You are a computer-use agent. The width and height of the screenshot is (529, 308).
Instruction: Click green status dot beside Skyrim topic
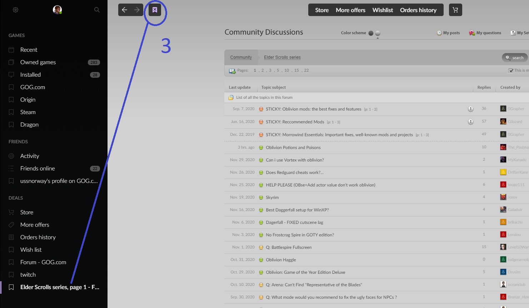(x=261, y=197)
